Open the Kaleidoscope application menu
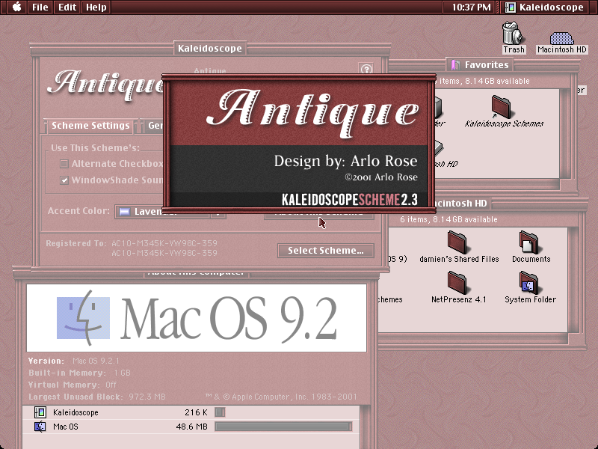Screen dimensions: 598x449 pos(546,7)
